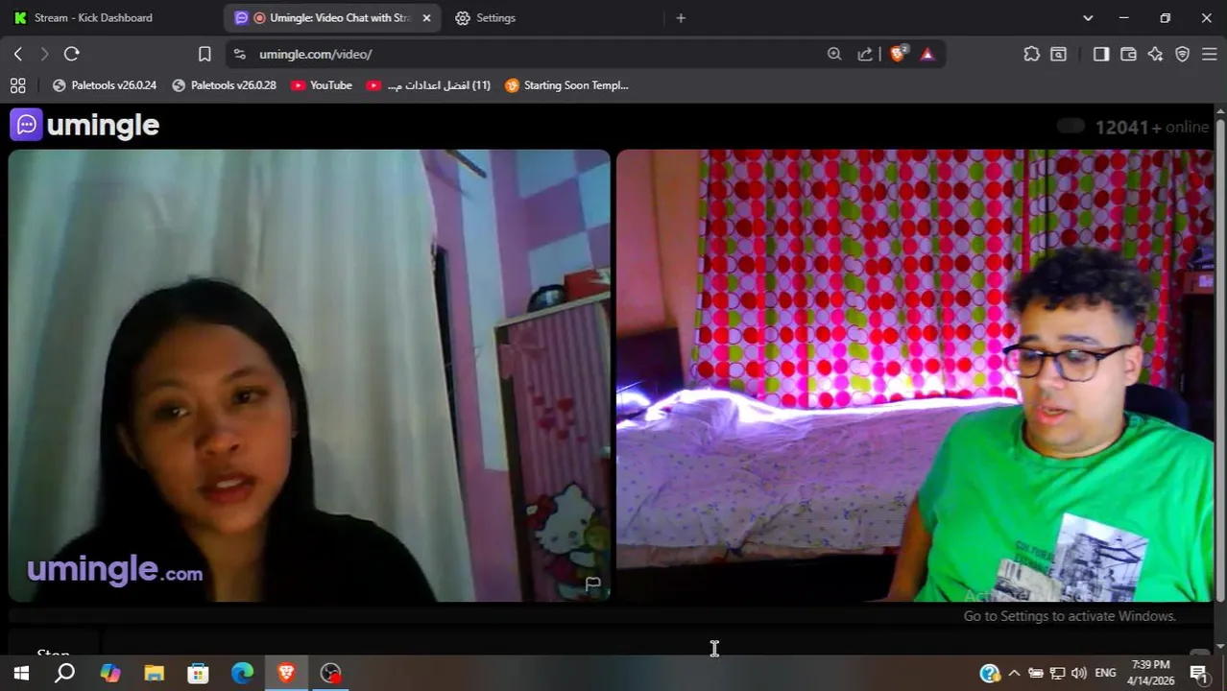Open the bookmarks apps grid icon

17,85
